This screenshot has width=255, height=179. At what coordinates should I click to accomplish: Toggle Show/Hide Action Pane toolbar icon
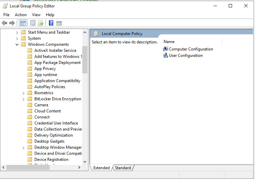pyautogui.click(x=59, y=23)
